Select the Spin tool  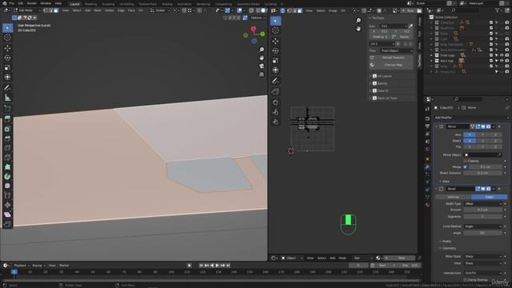click(x=7, y=176)
